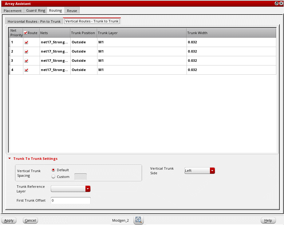Click the undock window icon in title bar
This screenshot has width=284, height=225.
(276, 3)
